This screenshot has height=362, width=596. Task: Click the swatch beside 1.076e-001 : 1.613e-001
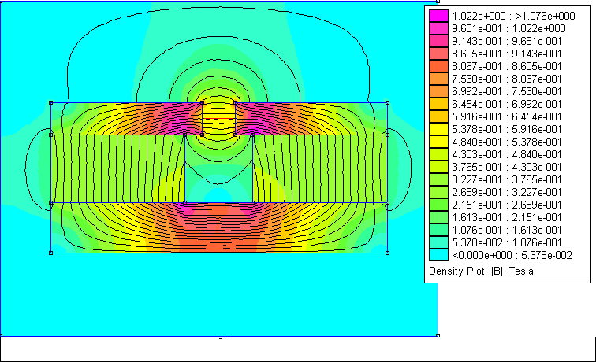click(x=438, y=230)
